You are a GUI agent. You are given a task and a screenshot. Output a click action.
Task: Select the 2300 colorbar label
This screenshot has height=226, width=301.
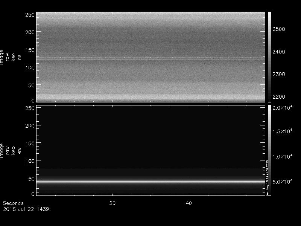[x=279, y=74]
